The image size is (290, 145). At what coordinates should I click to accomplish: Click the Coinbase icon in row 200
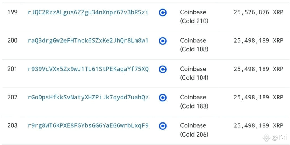click(163, 41)
